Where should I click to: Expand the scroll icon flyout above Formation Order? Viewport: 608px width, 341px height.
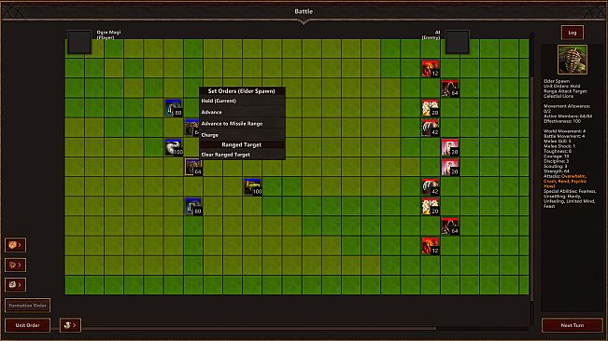click(x=16, y=284)
